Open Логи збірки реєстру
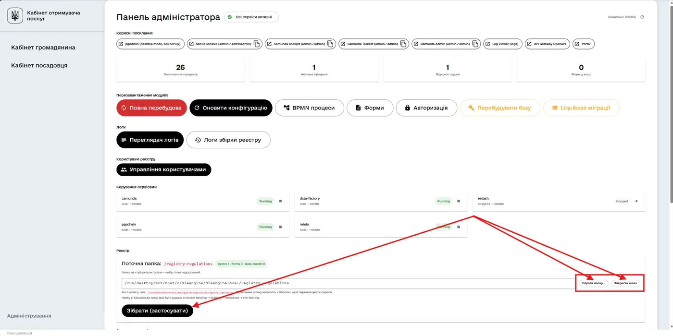The height and width of the screenshot is (336, 673). pos(228,140)
